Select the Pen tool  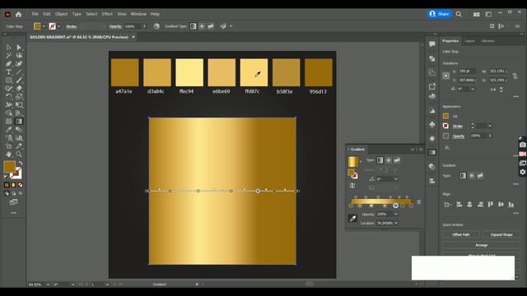point(9,64)
